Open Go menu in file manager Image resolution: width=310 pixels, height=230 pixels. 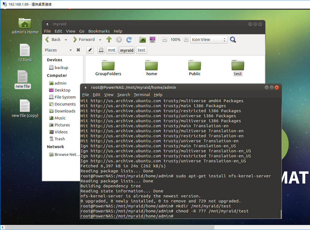coord(82,31)
